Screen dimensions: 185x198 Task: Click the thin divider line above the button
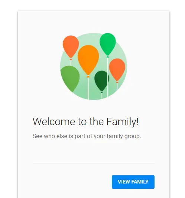94,163
